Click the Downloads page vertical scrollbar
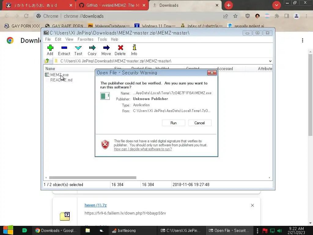Image resolution: width=313 pixels, height=235 pixels. click(310, 95)
